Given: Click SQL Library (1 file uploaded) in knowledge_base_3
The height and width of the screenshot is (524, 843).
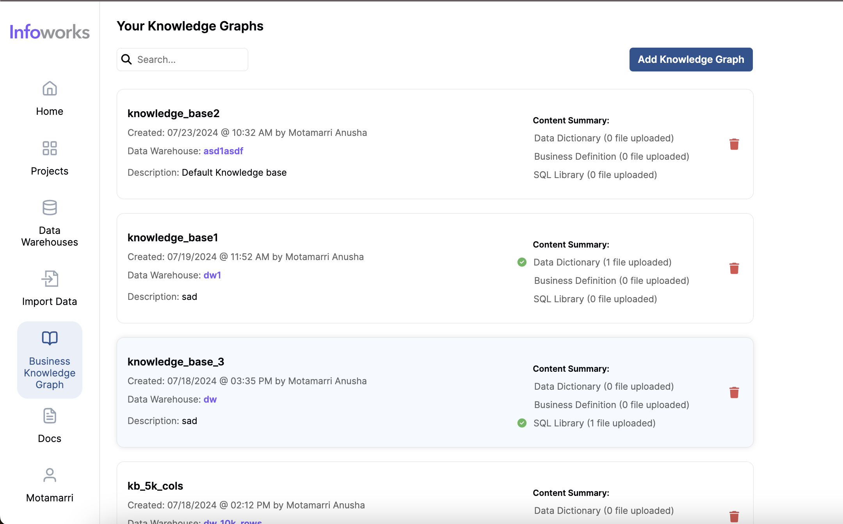Looking at the screenshot, I should (x=594, y=423).
